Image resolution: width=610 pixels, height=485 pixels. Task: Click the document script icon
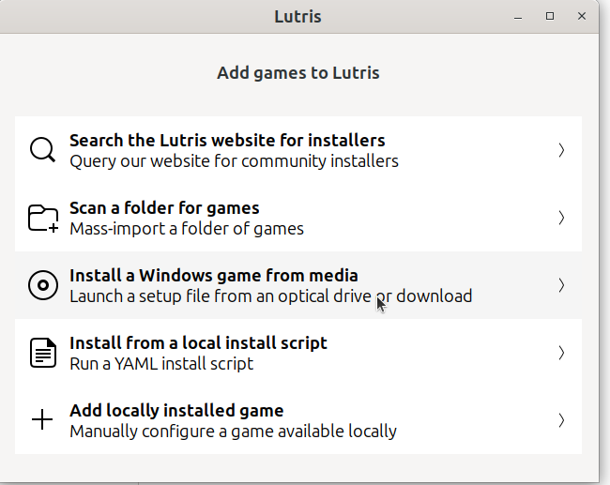click(43, 353)
